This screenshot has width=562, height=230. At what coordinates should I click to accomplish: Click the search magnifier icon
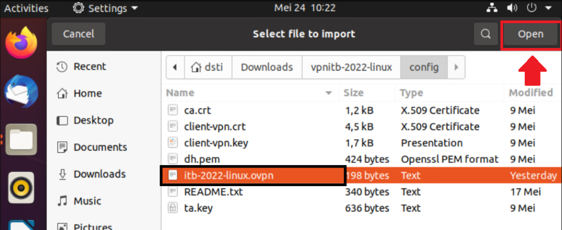tap(485, 34)
